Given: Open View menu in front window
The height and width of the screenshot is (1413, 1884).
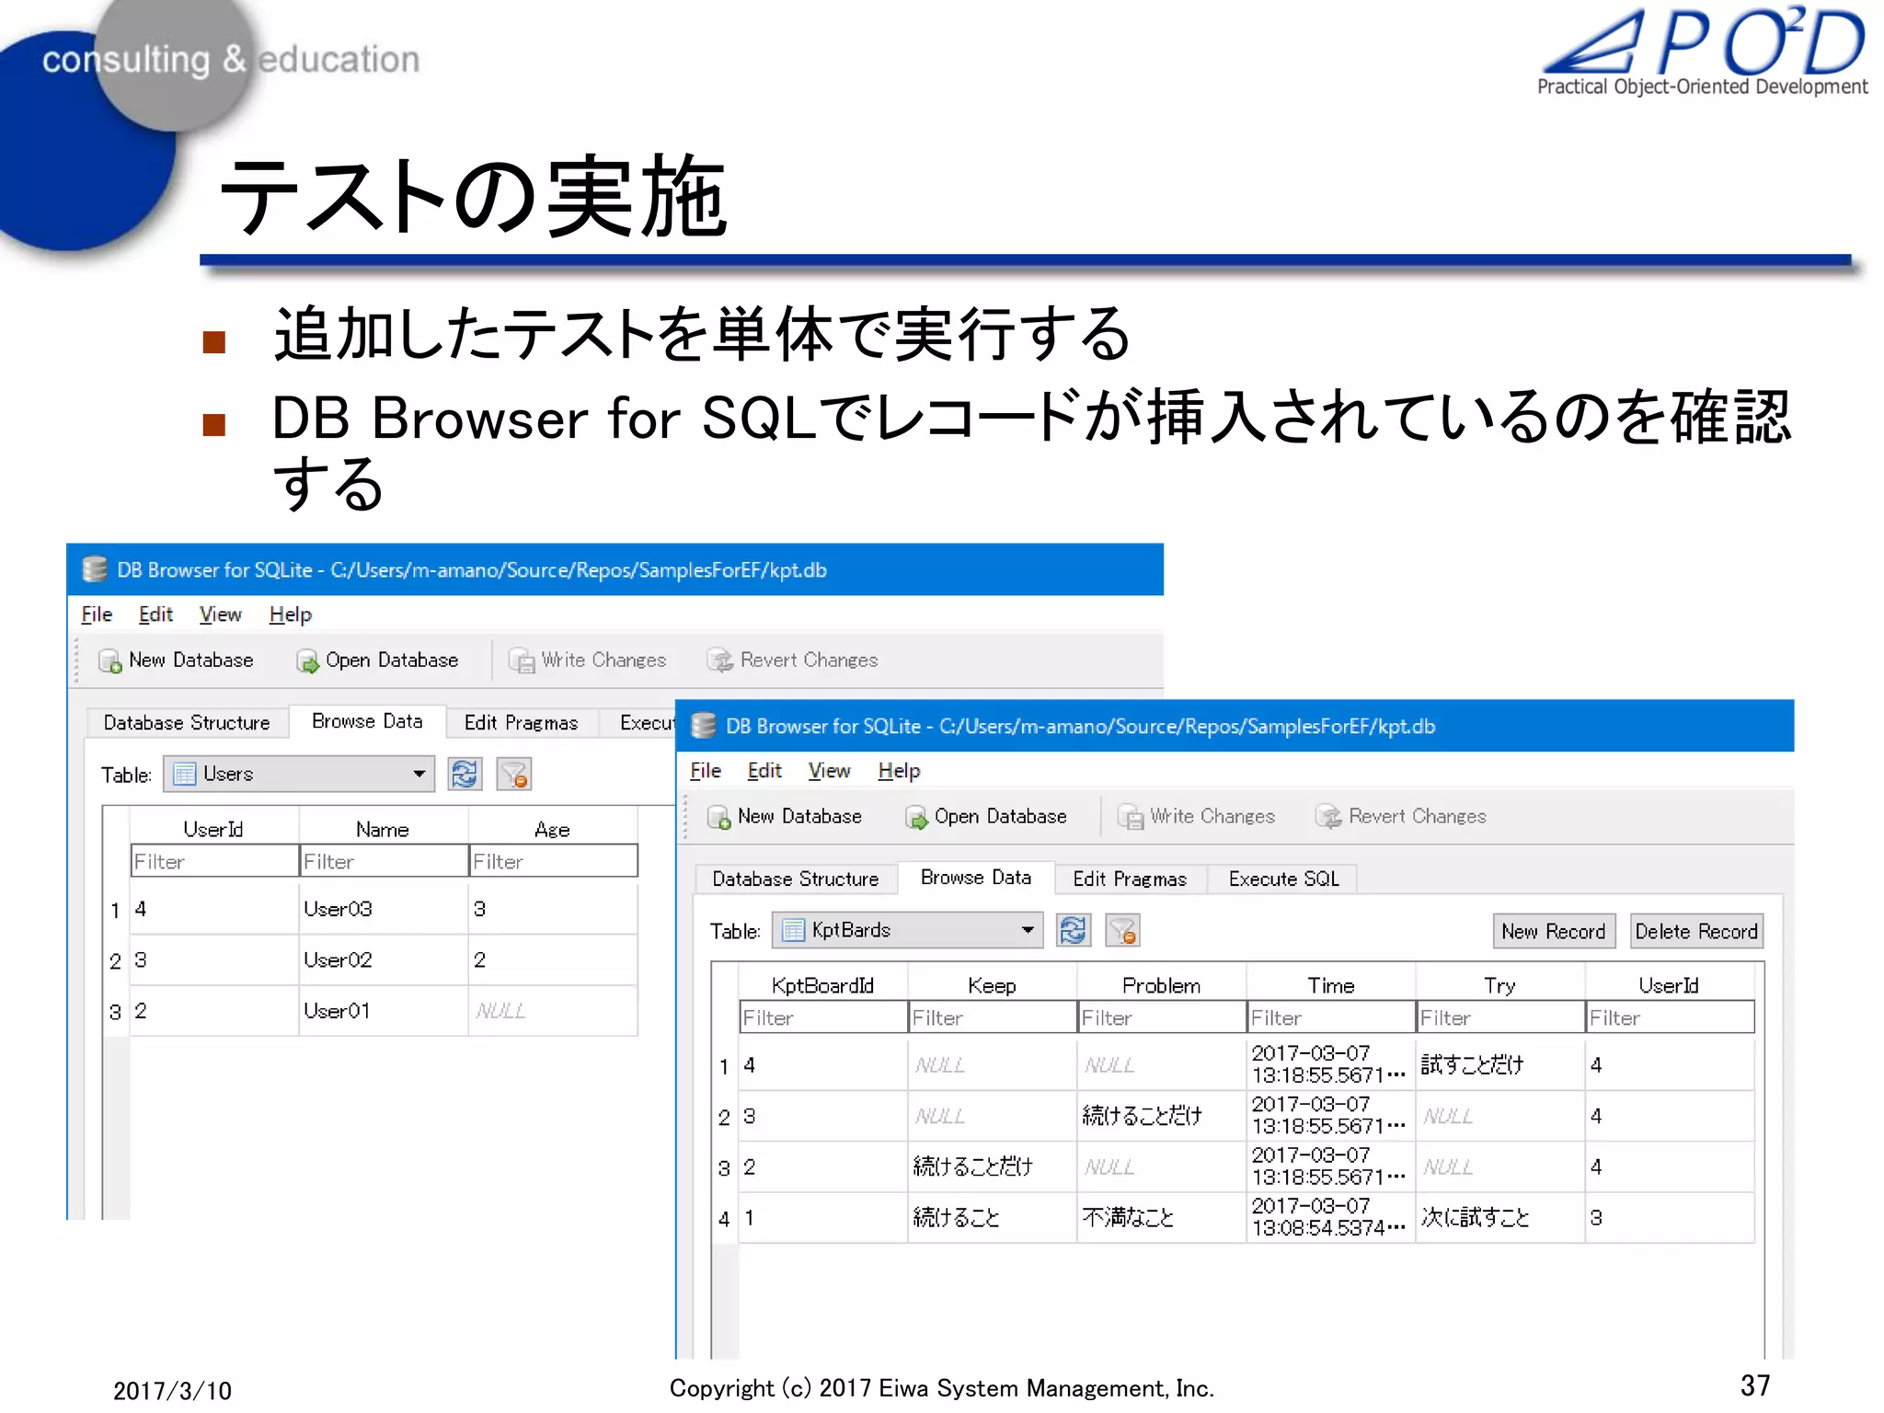Looking at the screenshot, I should coord(830,771).
